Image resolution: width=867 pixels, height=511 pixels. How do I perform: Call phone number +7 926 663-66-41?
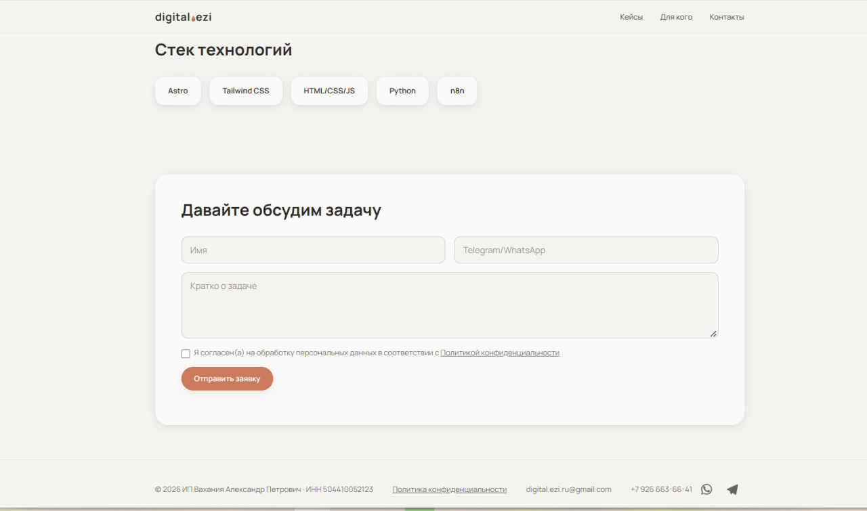[x=661, y=489]
